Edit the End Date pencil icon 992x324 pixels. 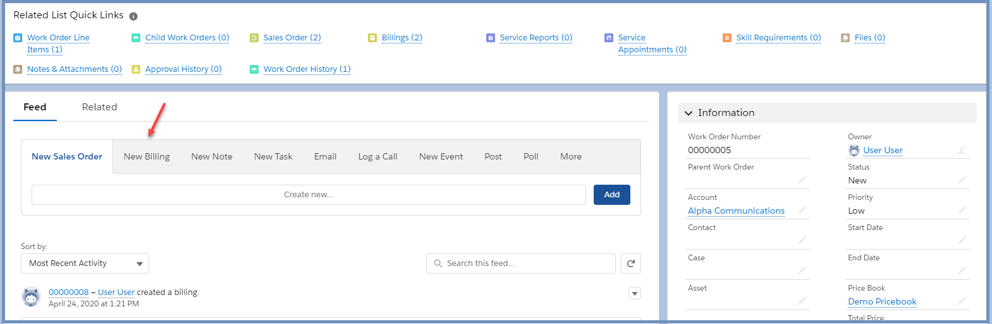coord(962,270)
